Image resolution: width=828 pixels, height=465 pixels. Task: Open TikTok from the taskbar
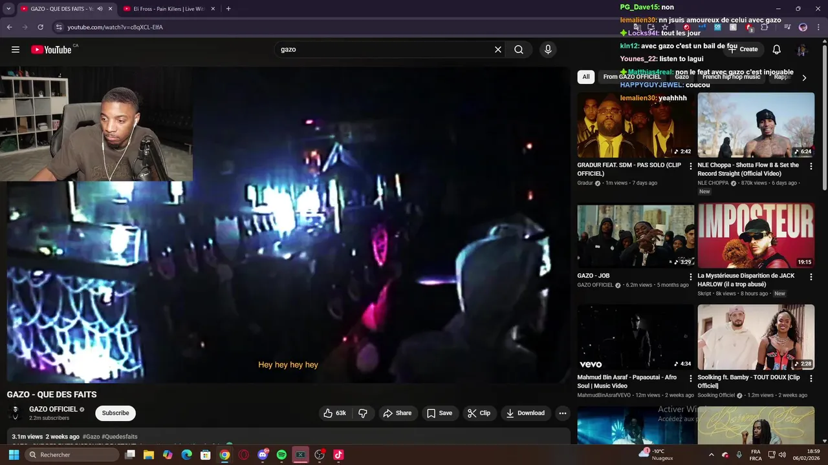point(338,455)
